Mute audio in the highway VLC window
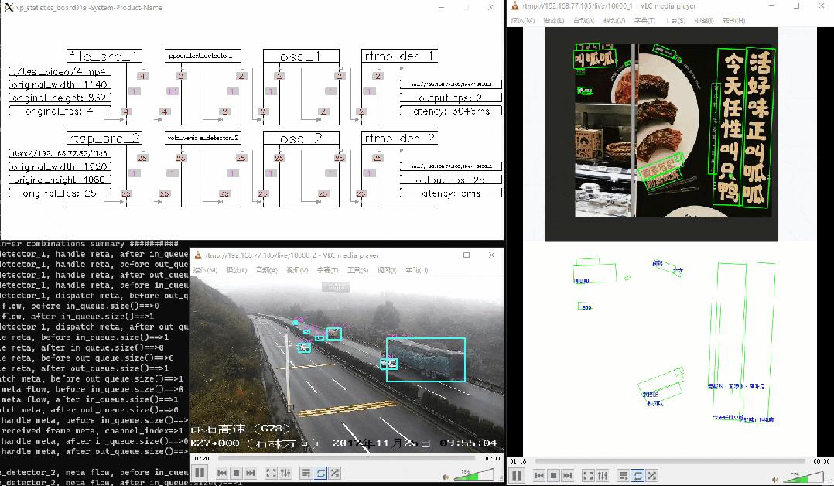Screen dimensions: 834x486 tap(446, 477)
